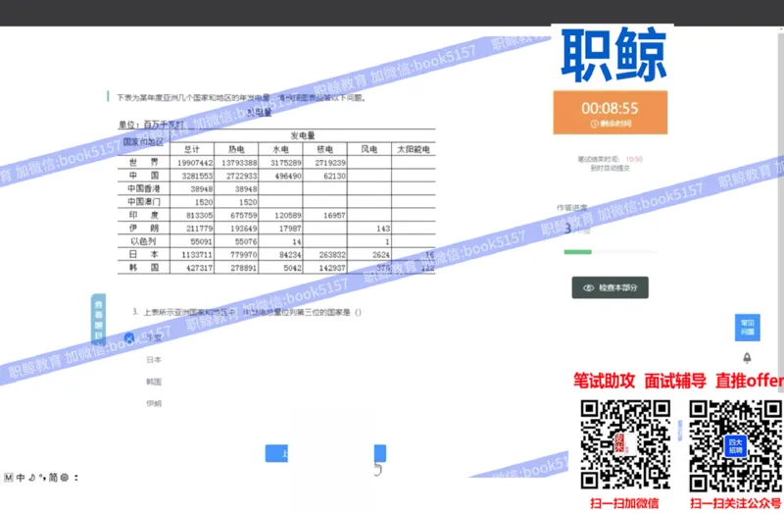This screenshot has width=784, height=514.
Task: Click the question 3 prompt text
Action: pyautogui.click(x=247, y=312)
